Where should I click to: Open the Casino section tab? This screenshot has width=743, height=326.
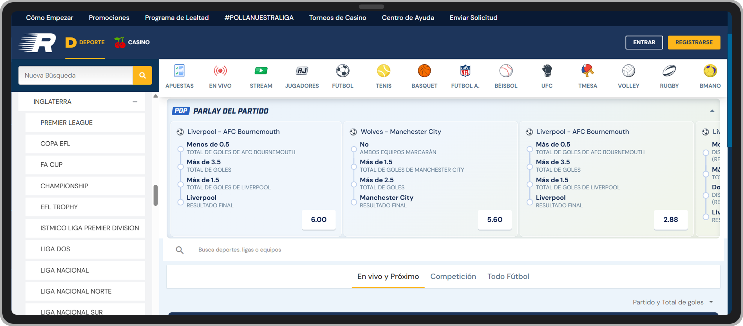[x=131, y=42]
